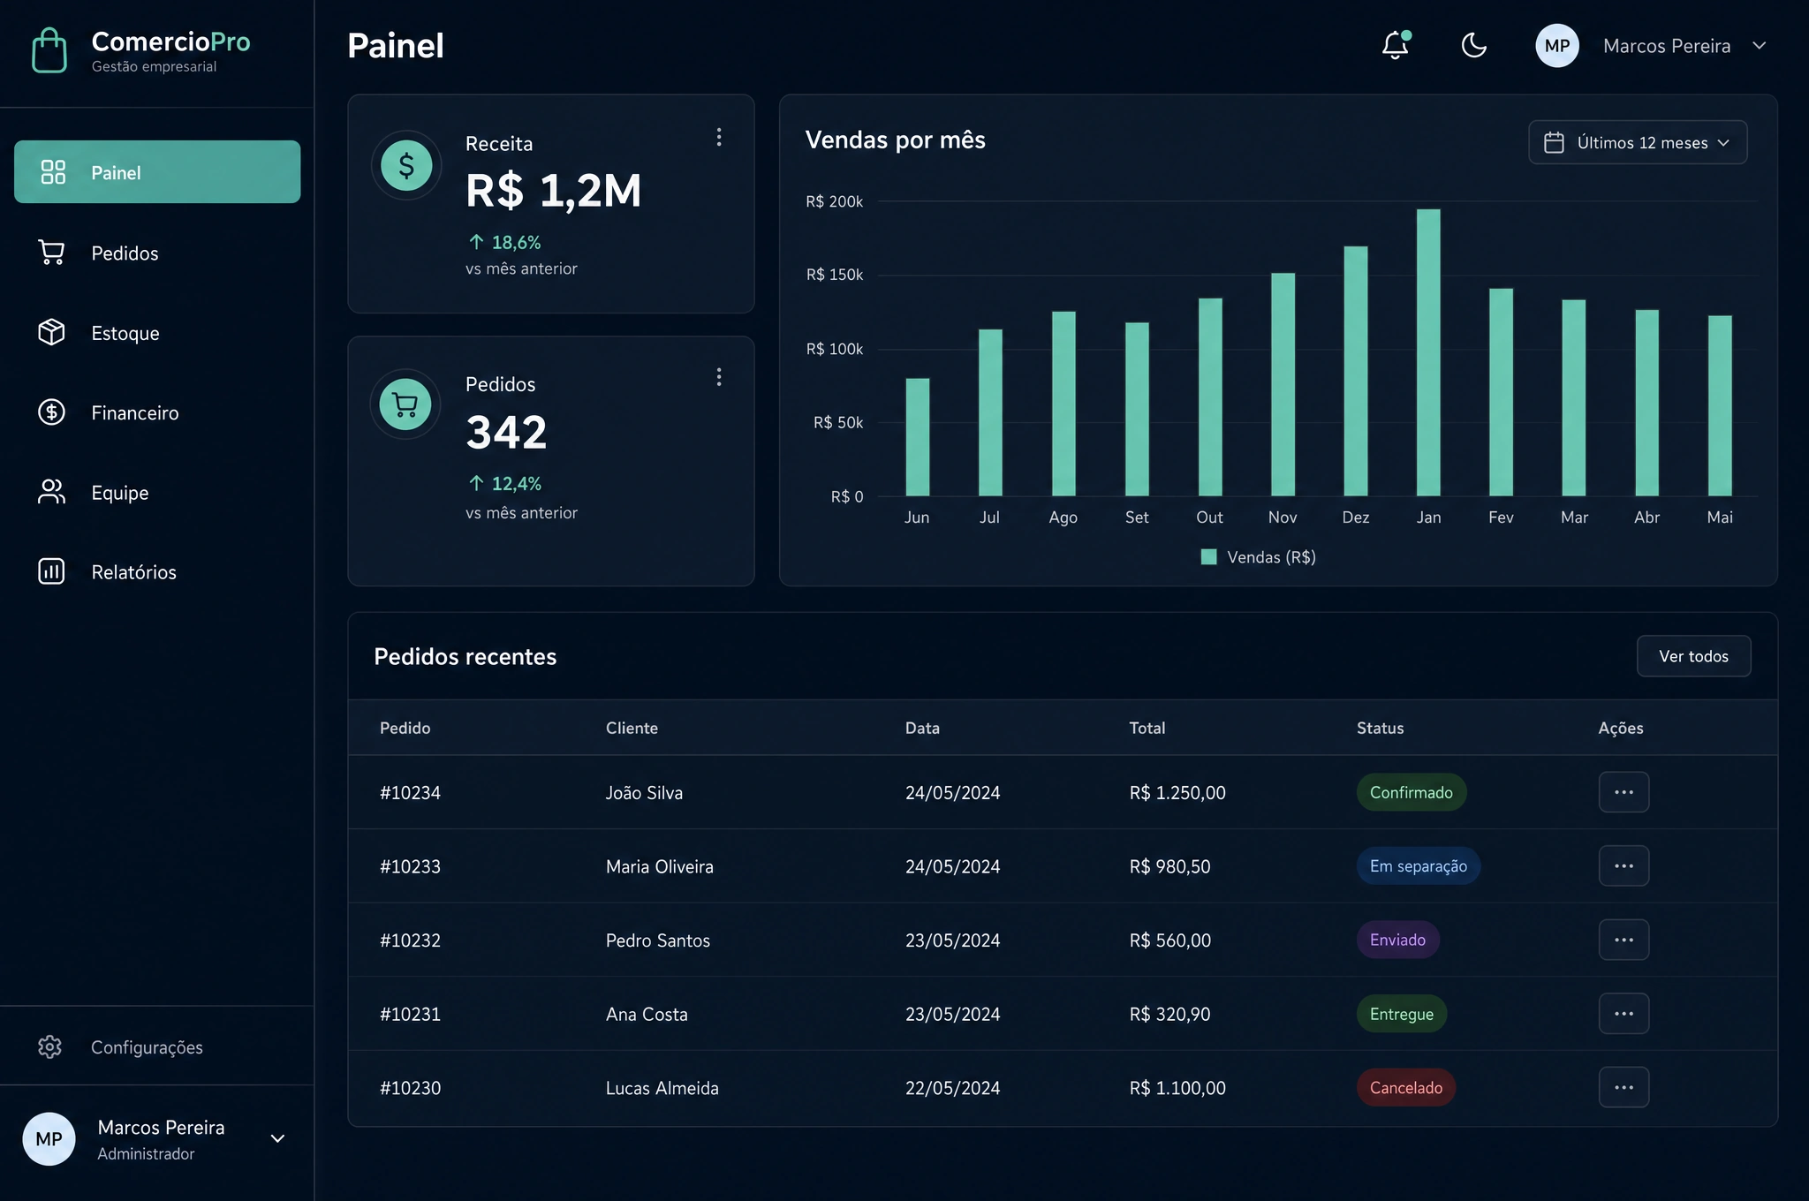1809x1201 pixels.
Task: Open the Pedidos card three-dot menu
Action: pos(719,377)
